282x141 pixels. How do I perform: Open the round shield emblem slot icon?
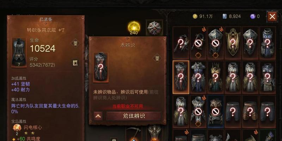pyautogui.click(x=154, y=28)
